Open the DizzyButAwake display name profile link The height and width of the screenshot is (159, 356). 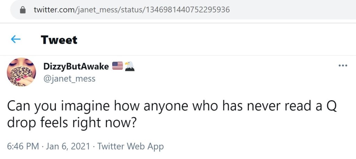(x=76, y=66)
